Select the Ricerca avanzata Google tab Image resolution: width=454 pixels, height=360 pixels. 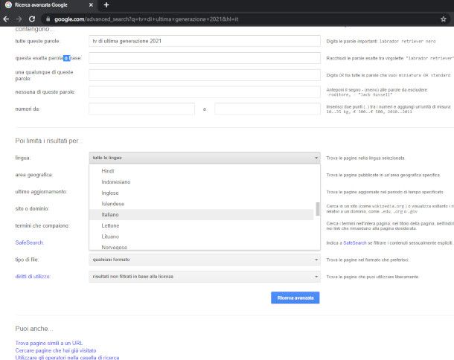[49, 5]
